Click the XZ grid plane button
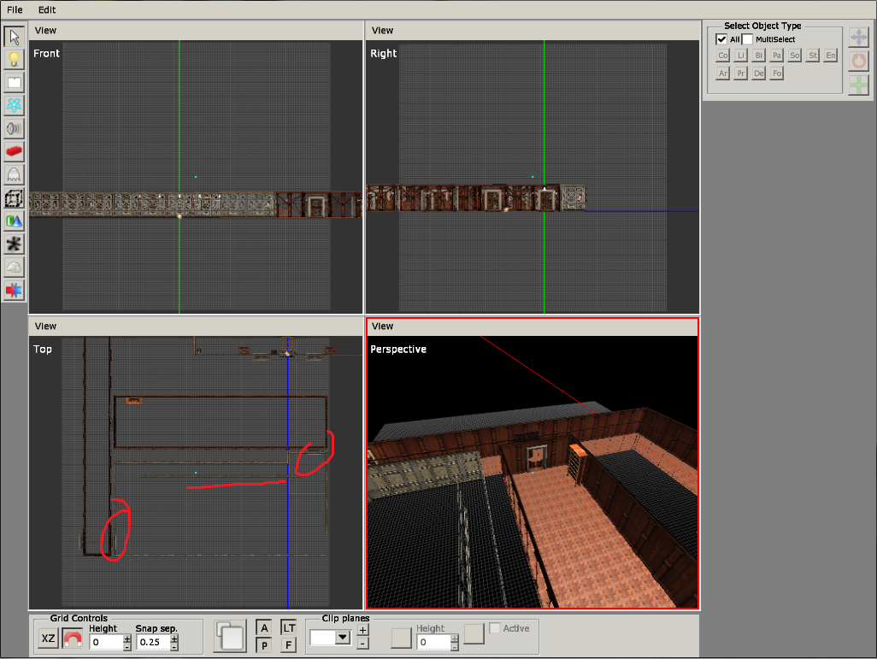 [x=49, y=639]
